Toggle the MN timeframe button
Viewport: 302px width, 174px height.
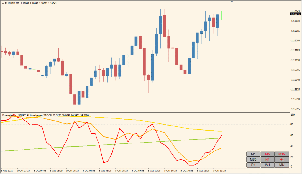point(282,165)
